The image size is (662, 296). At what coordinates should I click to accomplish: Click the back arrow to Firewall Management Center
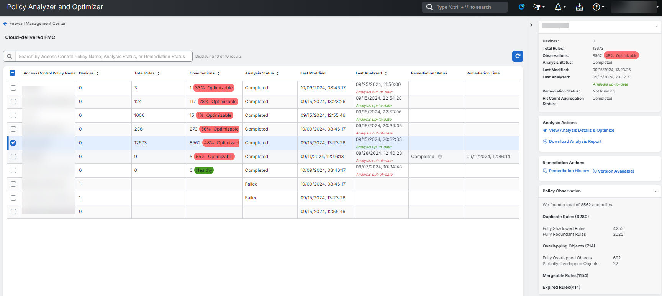5,24
